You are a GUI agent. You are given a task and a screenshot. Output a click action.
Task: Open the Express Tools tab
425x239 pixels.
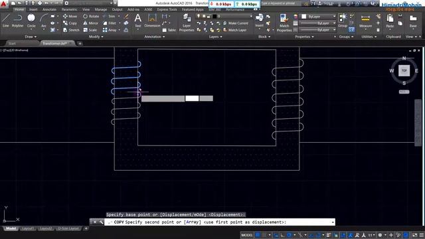point(167,9)
